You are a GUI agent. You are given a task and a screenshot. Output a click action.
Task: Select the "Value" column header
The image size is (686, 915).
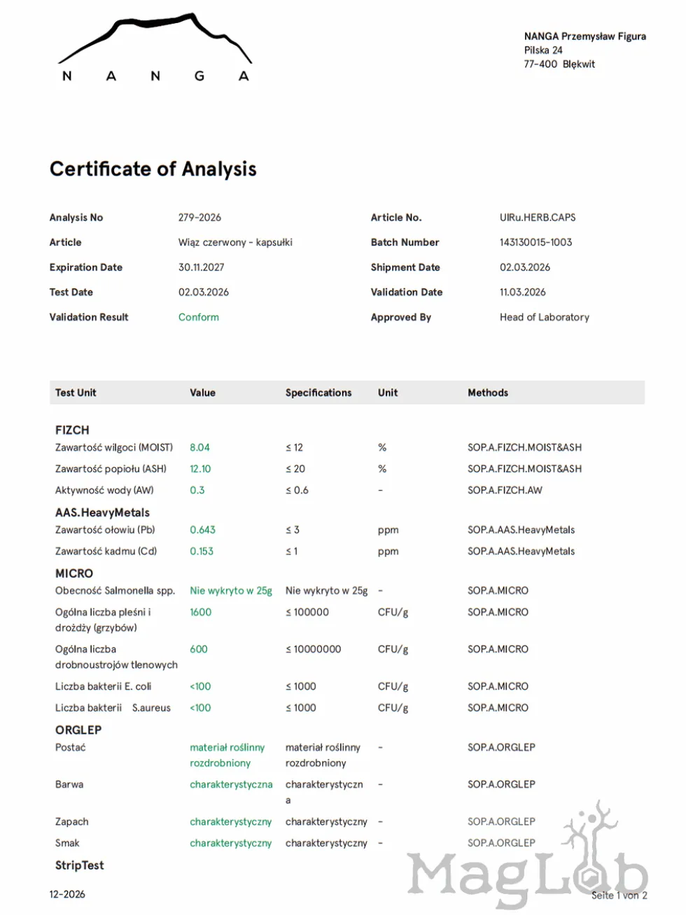(202, 393)
